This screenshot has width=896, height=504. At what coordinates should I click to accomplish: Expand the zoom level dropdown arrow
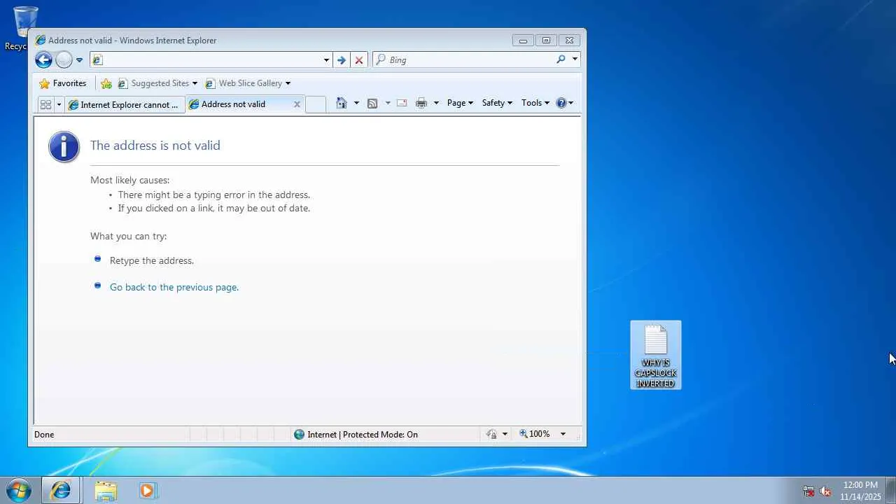[563, 435]
